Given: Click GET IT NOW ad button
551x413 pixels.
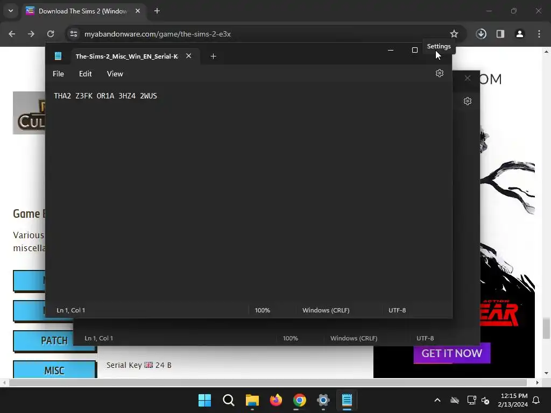Looking at the screenshot, I should pyautogui.click(x=451, y=353).
